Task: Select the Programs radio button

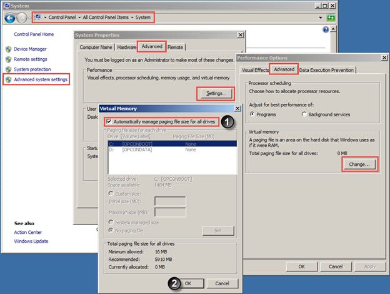Action: point(252,114)
